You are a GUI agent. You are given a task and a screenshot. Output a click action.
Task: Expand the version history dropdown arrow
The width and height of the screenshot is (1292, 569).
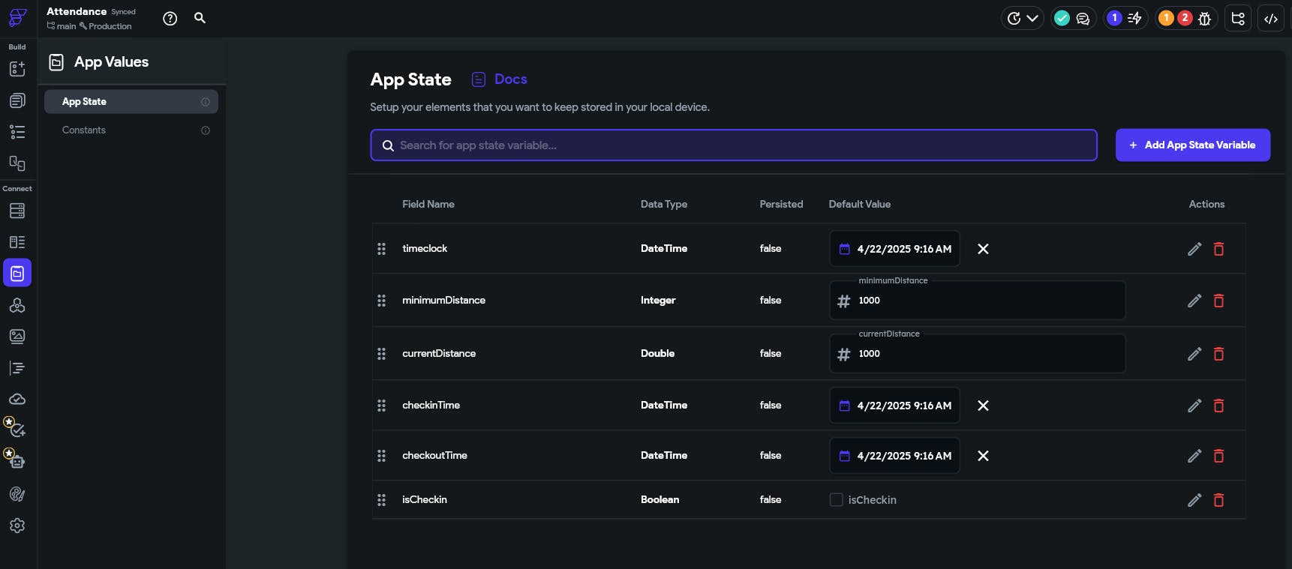tap(1032, 19)
